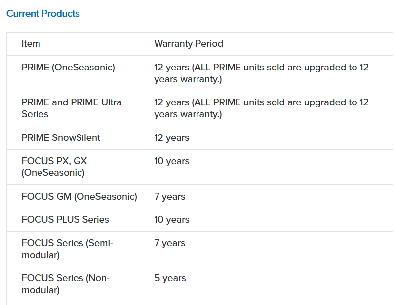Image resolution: width=395 pixels, height=305 pixels.
Task: Click the FOCUS Series (Semi-modular) item
Action: (67, 249)
